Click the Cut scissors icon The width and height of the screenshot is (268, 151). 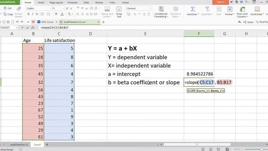[x=5, y=8]
